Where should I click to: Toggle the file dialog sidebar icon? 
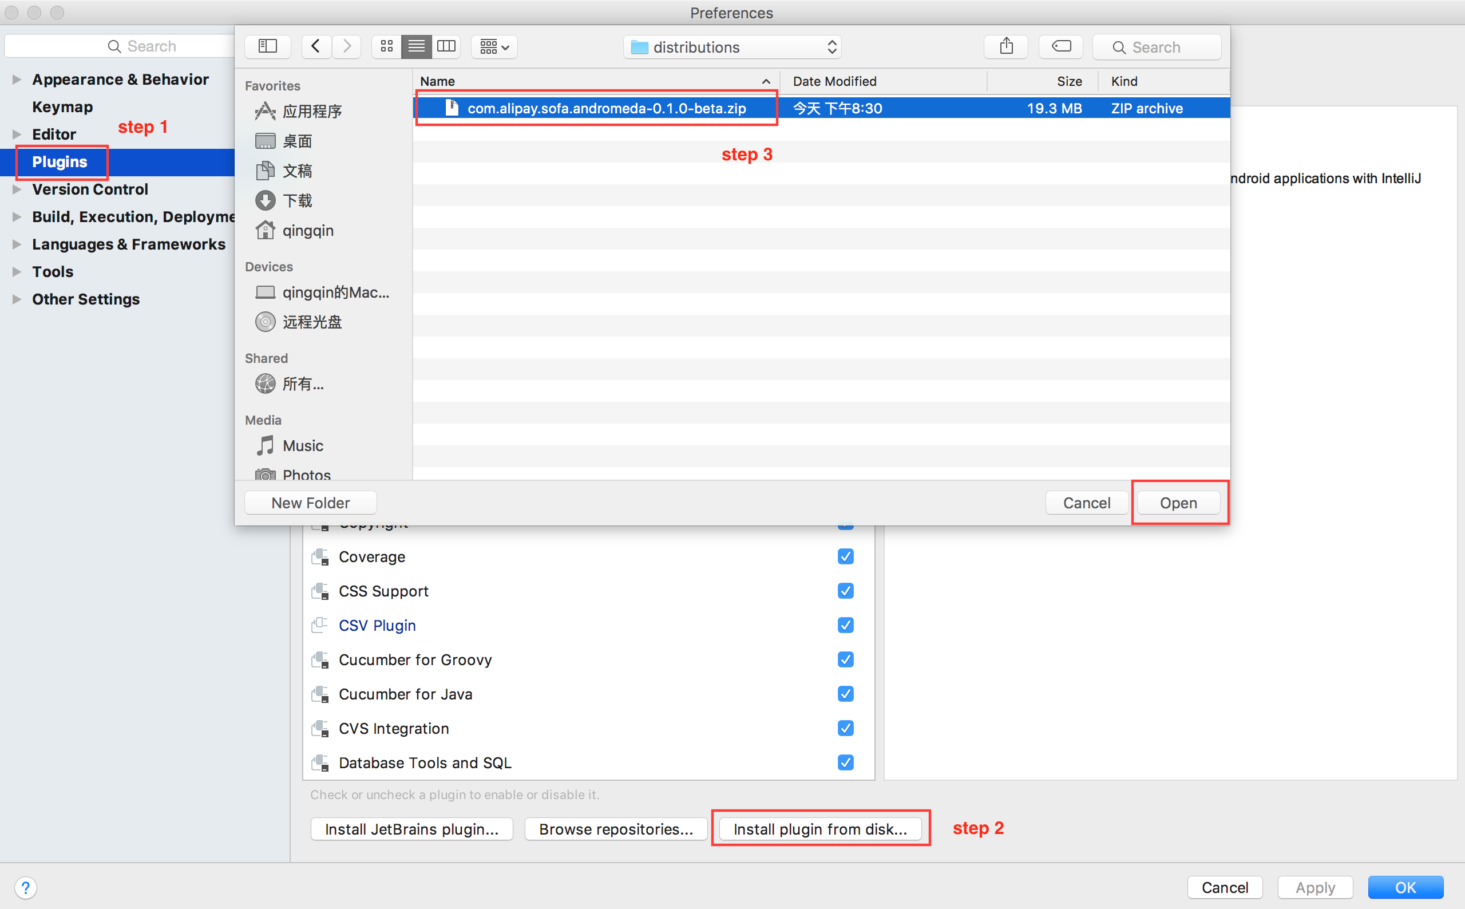point(267,46)
